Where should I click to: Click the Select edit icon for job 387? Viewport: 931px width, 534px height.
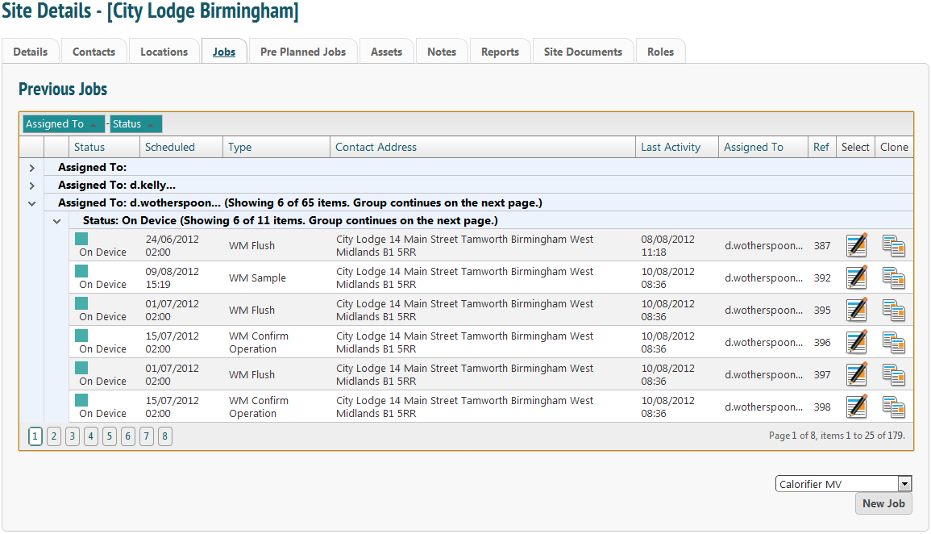tap(855, 244)
